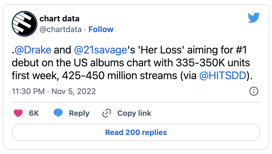Click the @chartdata handle
The image size is (272, 154).
pos(61,29)
